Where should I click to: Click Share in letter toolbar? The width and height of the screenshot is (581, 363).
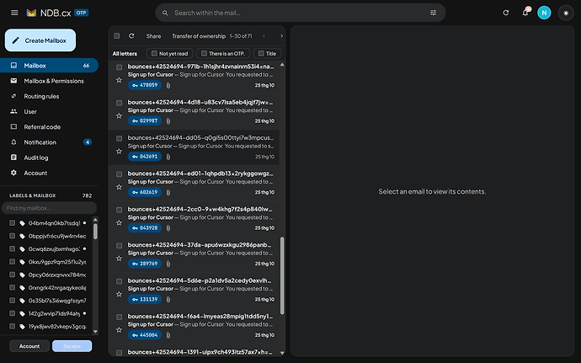coord(153,36)
